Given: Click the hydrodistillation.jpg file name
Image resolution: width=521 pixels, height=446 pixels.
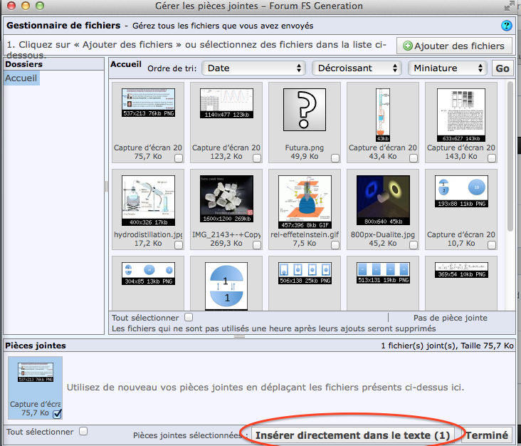Looking at the screenshot, I should pos(148,234).
